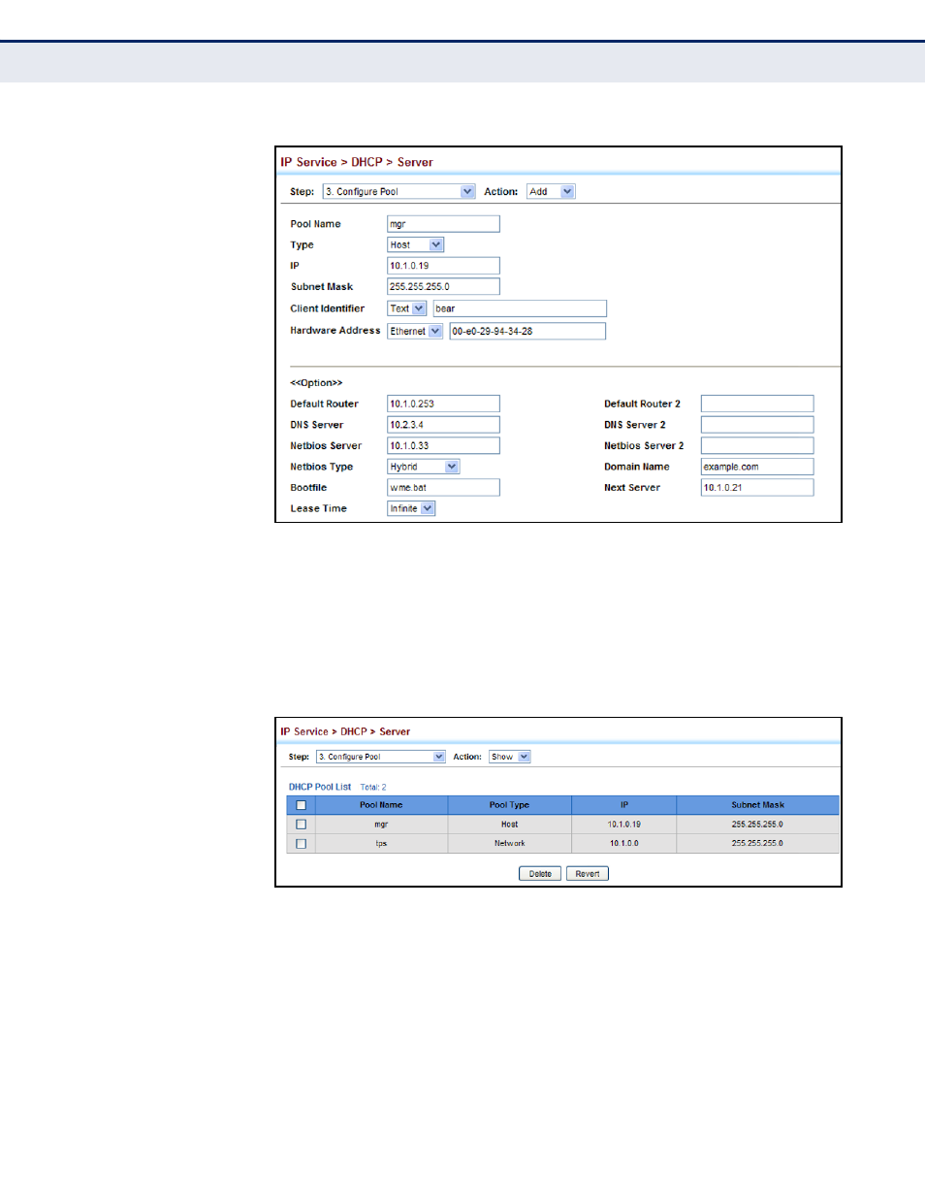This screenshot has height=1198, width=925.
Task: Click the Default Router input field
Action: (443, 404)
